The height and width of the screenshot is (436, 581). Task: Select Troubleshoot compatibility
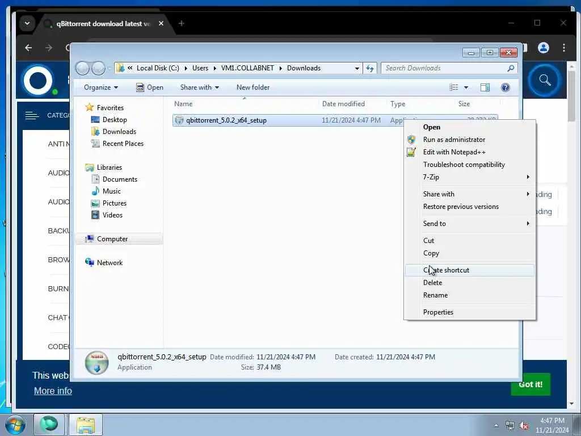(464, 165)
